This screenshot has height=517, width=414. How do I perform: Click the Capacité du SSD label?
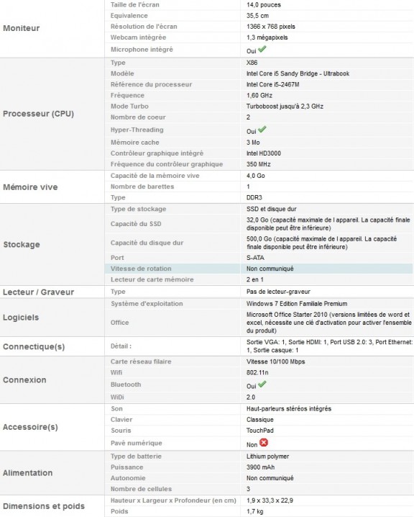(136, 224)
